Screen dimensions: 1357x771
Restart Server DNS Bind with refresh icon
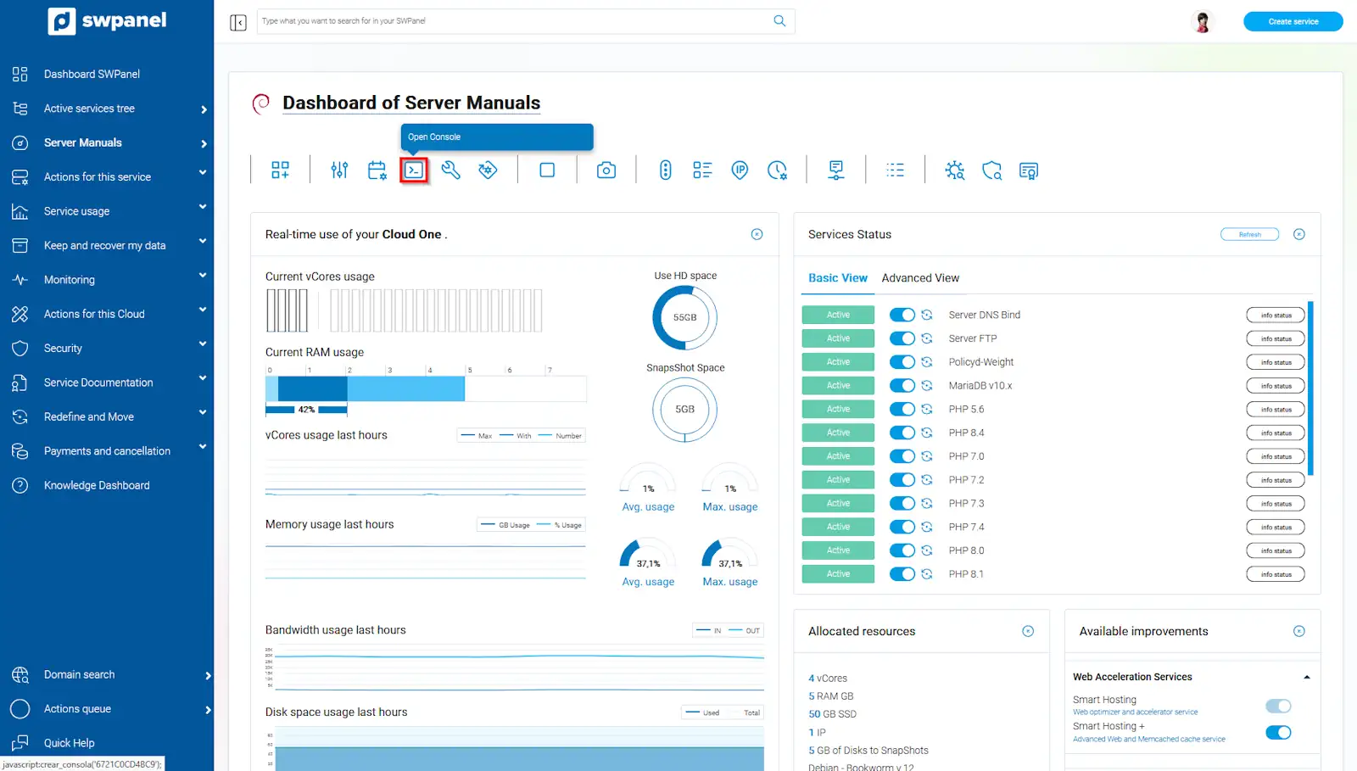(927, 315)
